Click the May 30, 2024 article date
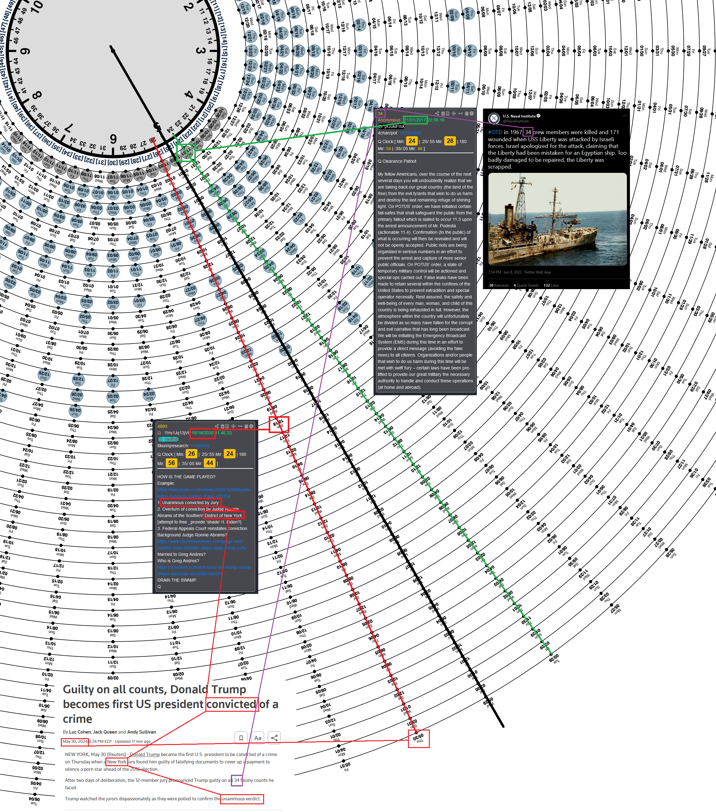This screenshot has height=812, width=716. (x=75, y=742)
